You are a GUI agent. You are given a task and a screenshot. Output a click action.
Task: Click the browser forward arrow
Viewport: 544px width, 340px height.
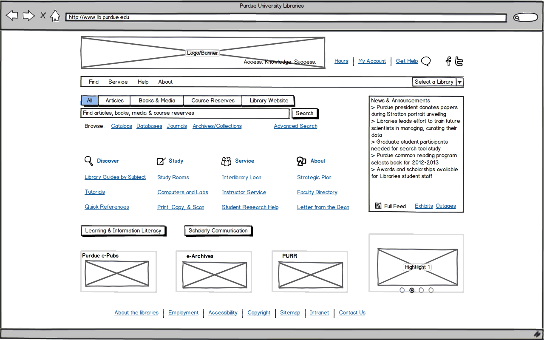(x=28, y=16)
